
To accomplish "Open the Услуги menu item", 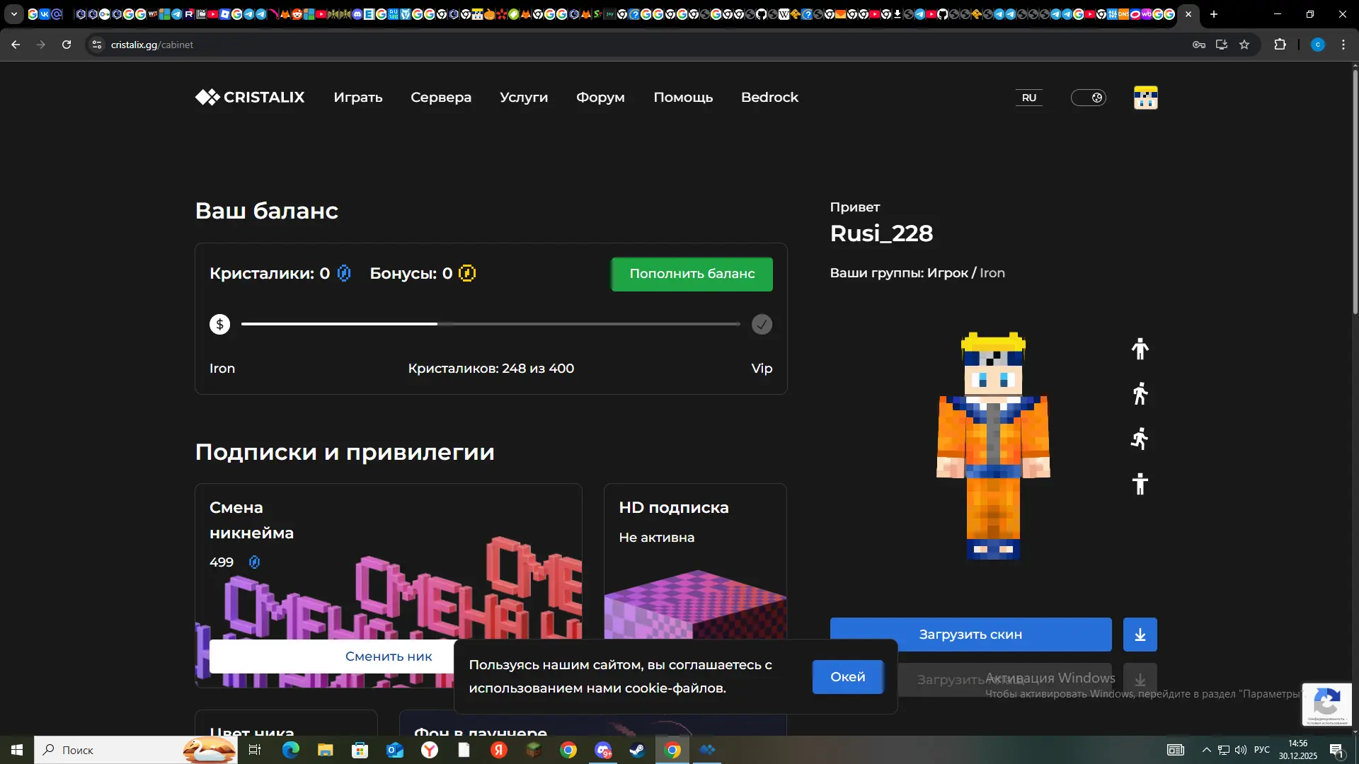I will (x=524, y=98).
